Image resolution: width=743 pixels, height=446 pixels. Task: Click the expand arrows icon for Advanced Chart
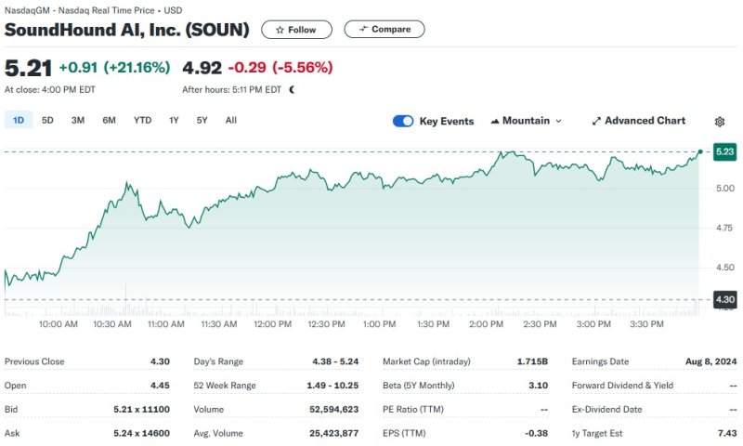pos(596,121)
